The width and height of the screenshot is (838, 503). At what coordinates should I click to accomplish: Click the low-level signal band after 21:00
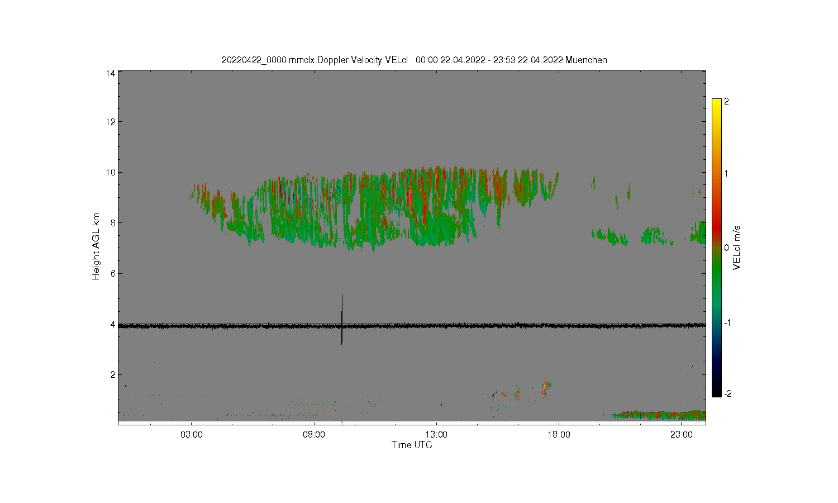pyautogui.click(x=658, y=415)
